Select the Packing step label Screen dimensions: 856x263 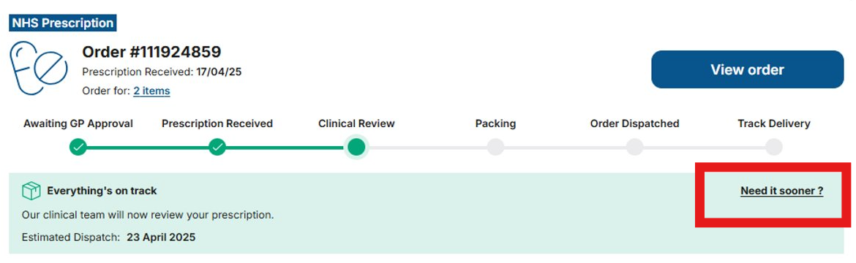[x=496, y=124]
